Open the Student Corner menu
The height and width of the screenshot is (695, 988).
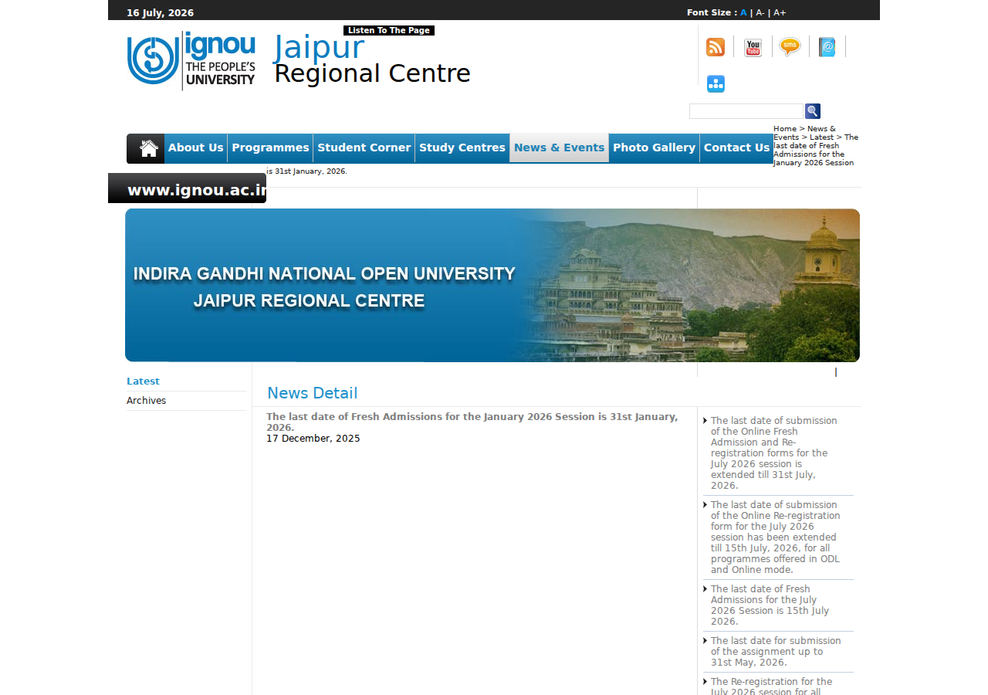click(364, 148)
